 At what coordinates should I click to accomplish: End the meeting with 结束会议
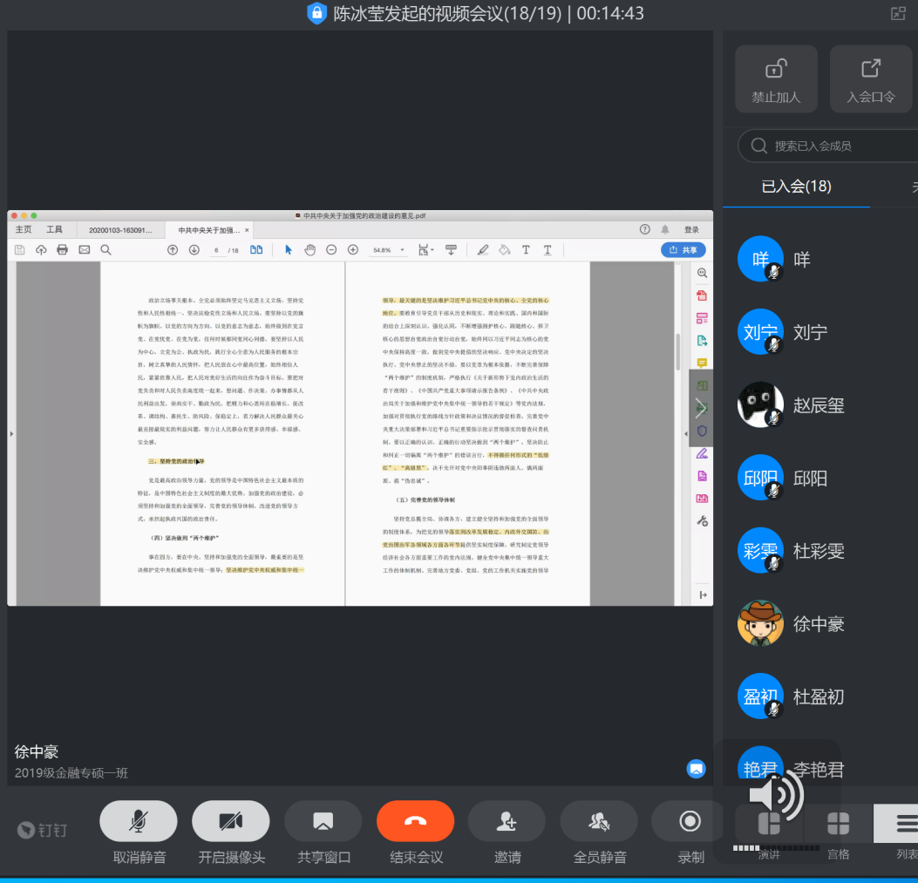click(x=415, y=821)
